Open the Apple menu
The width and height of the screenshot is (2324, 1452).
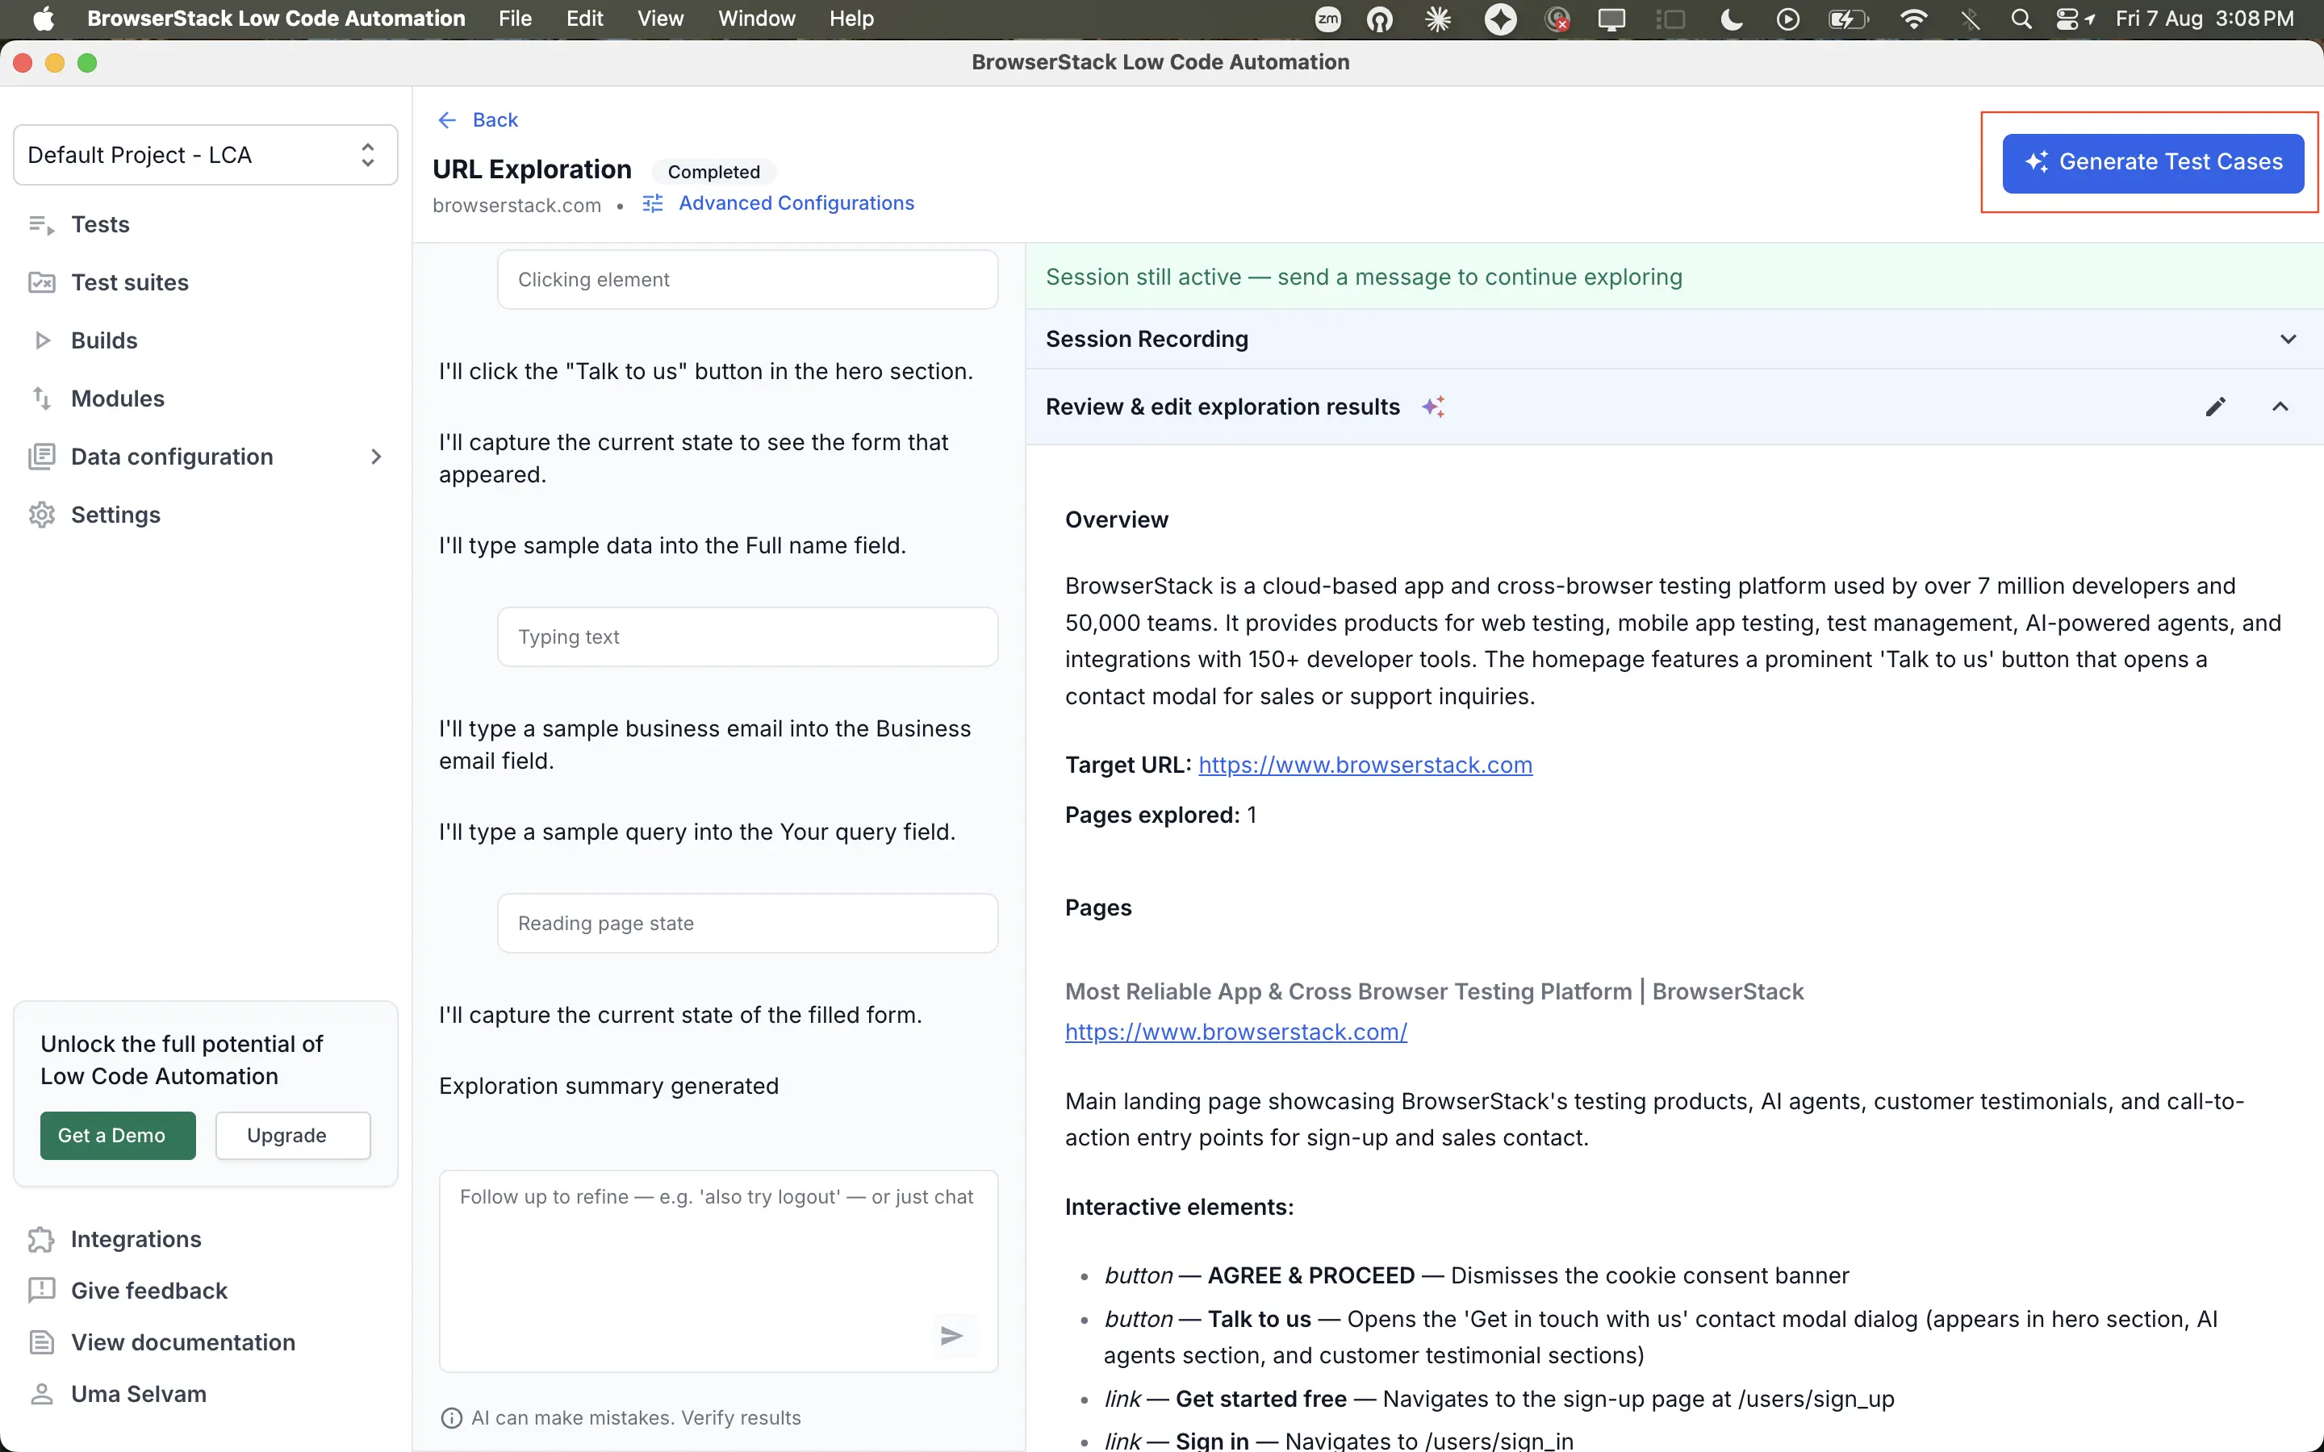coord(44,19)
